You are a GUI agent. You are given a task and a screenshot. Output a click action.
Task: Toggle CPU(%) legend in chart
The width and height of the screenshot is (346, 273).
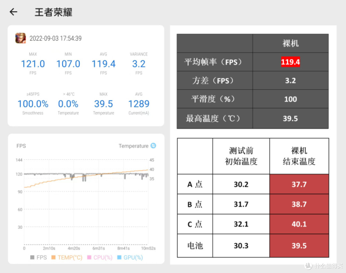click(100, 258)
